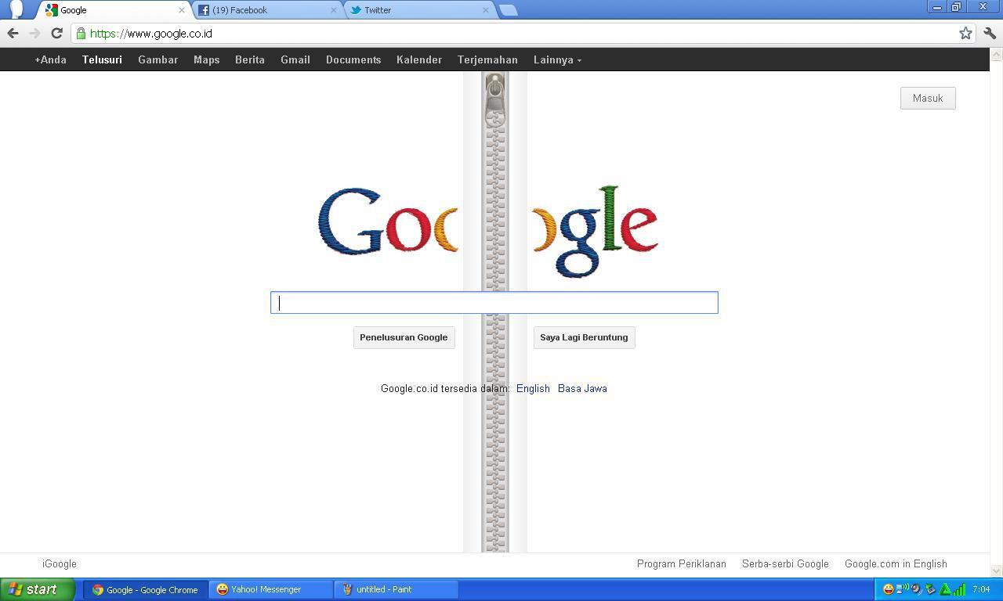Click the wireless network tray icon

point(902,588)
